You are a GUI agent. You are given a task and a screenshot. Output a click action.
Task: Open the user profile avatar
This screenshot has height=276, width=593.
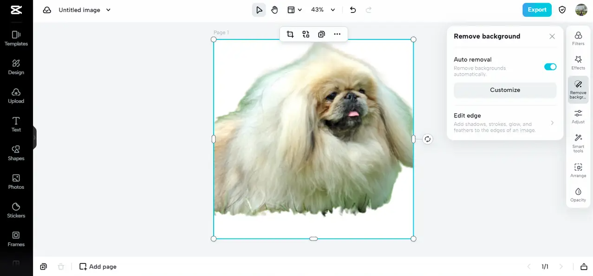581,10
